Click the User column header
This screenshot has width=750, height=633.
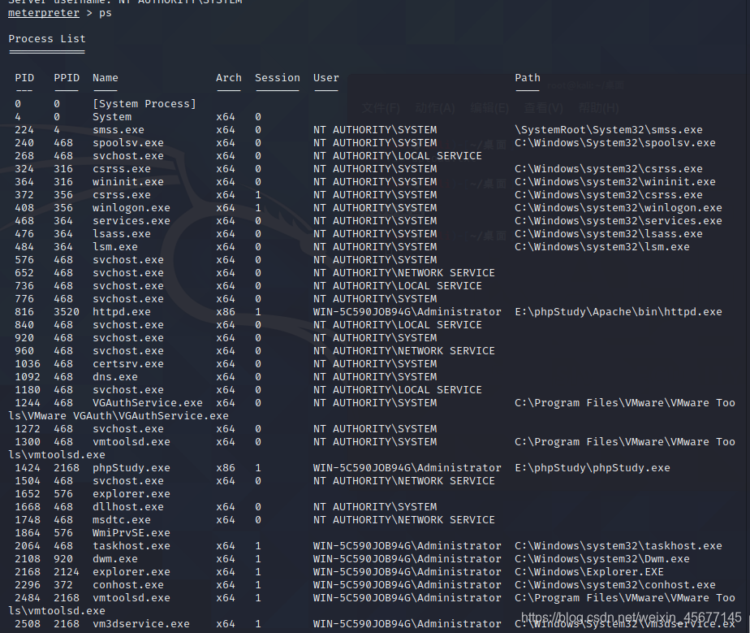click(x=325, y=77)
